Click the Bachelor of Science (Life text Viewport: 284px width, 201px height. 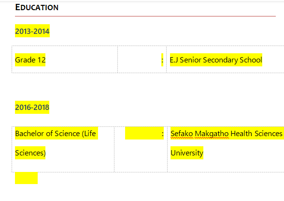point(56,134)
